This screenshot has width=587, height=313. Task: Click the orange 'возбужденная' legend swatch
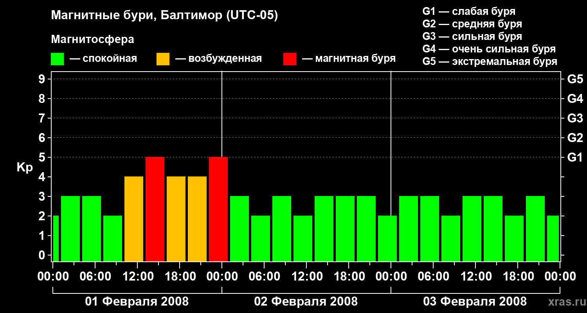pyautogui.click(x=163, y=59)
